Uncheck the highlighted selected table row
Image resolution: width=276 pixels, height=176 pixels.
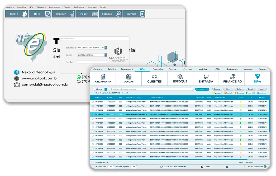93,114
